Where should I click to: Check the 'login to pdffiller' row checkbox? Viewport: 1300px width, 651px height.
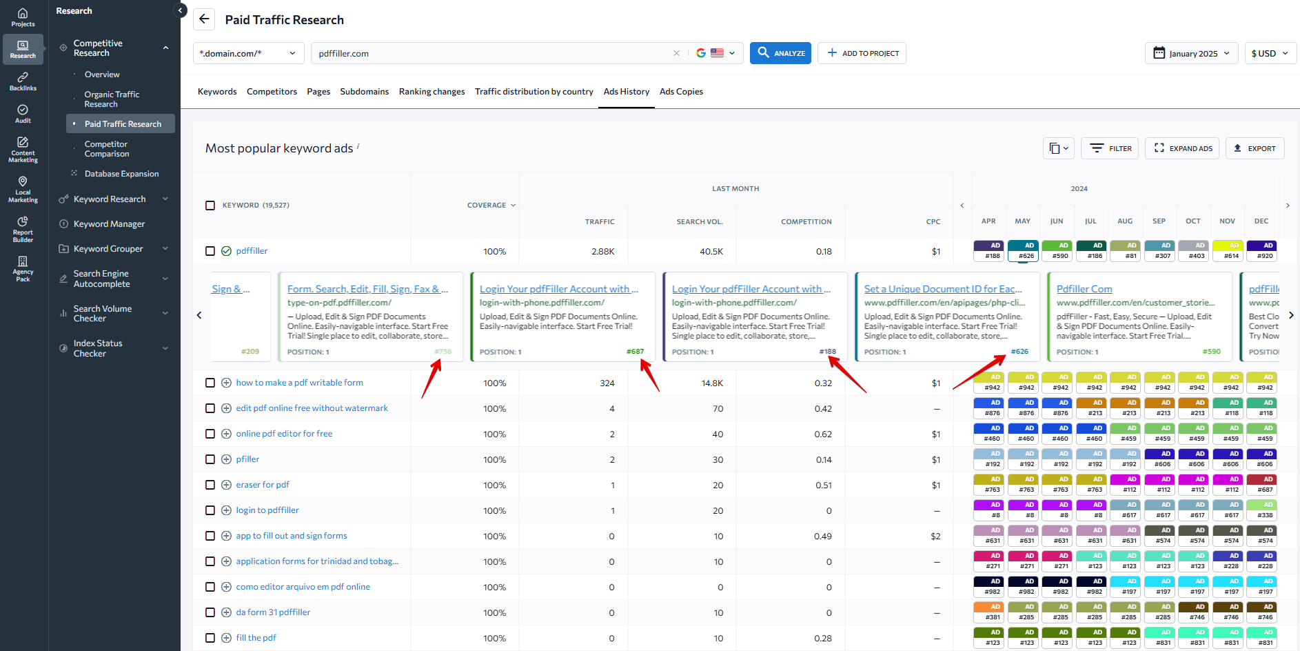click(210, 510)
